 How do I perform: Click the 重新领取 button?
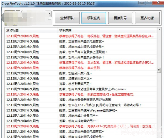67,18
